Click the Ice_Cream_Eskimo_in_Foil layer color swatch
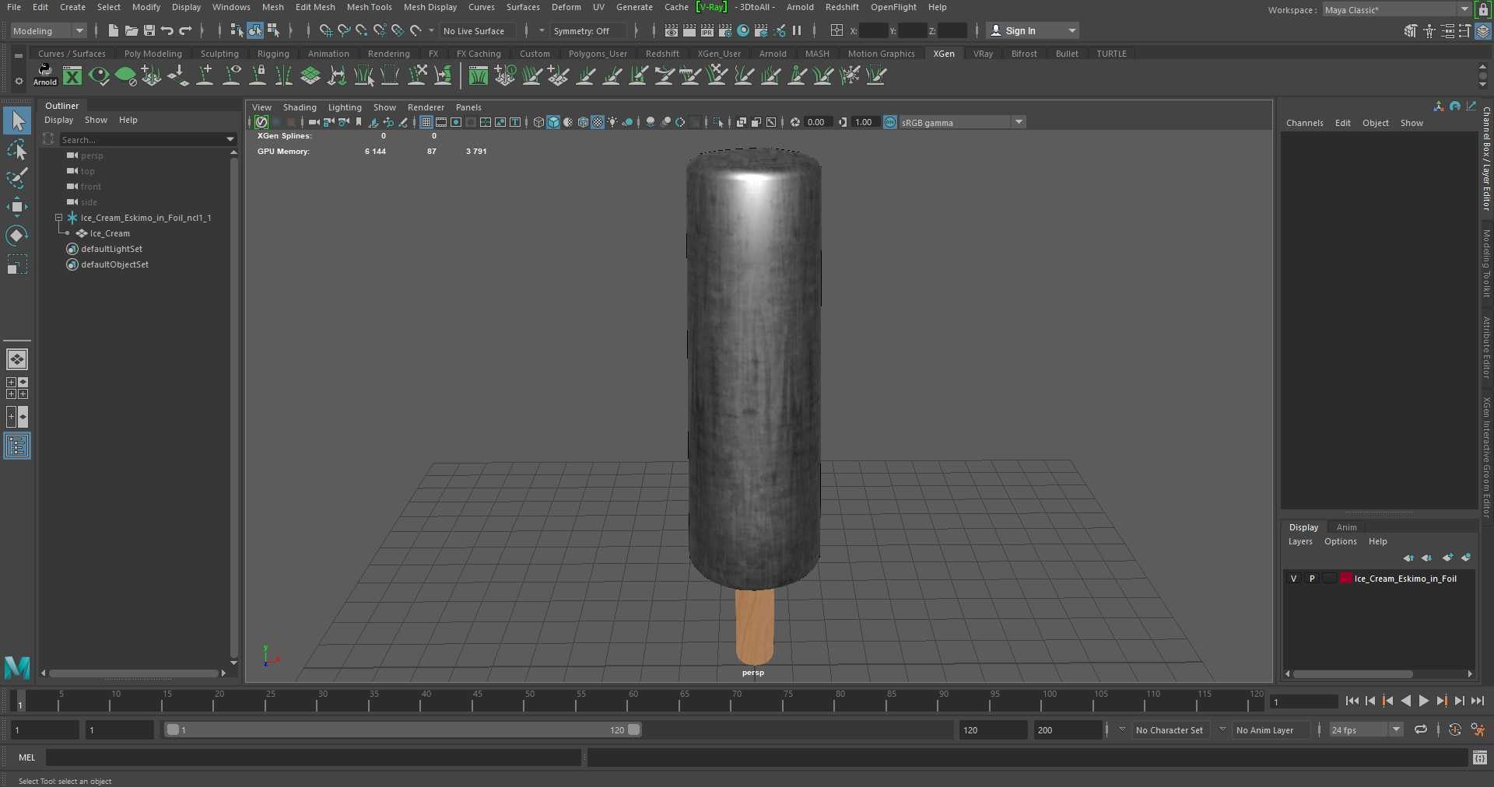Viewport: 1494px width, 787px height. pos(1346,579)
